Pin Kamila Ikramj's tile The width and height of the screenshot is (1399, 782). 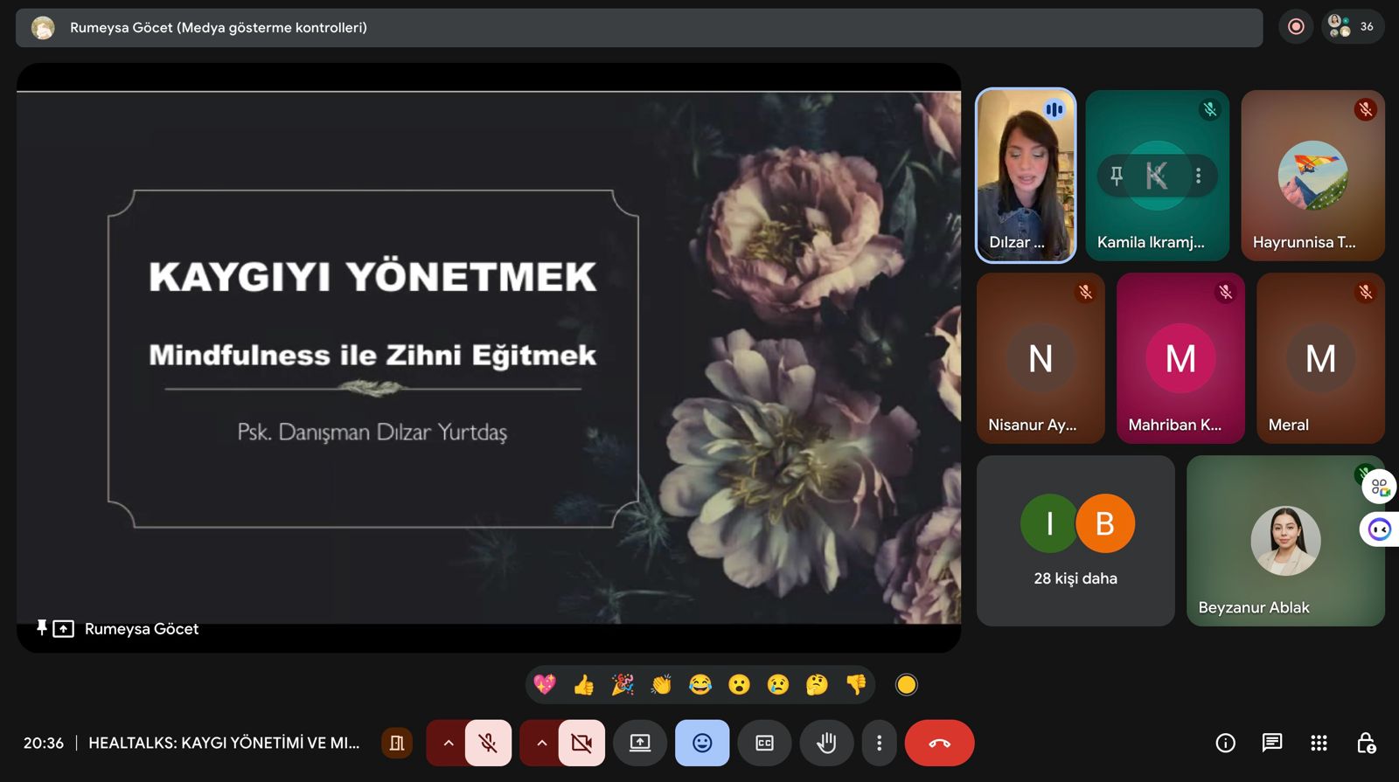[x=1117, y=176]
